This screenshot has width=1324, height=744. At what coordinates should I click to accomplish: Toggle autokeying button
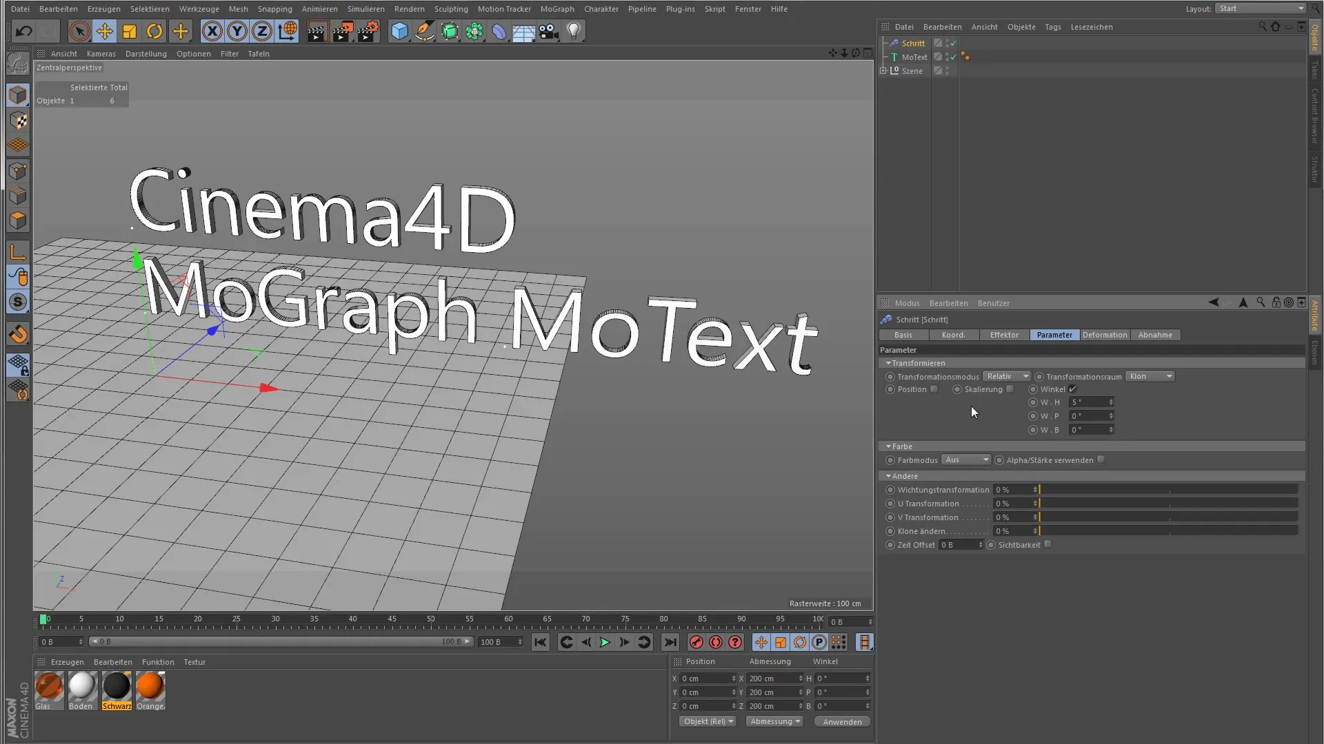(x=716, y=642)
